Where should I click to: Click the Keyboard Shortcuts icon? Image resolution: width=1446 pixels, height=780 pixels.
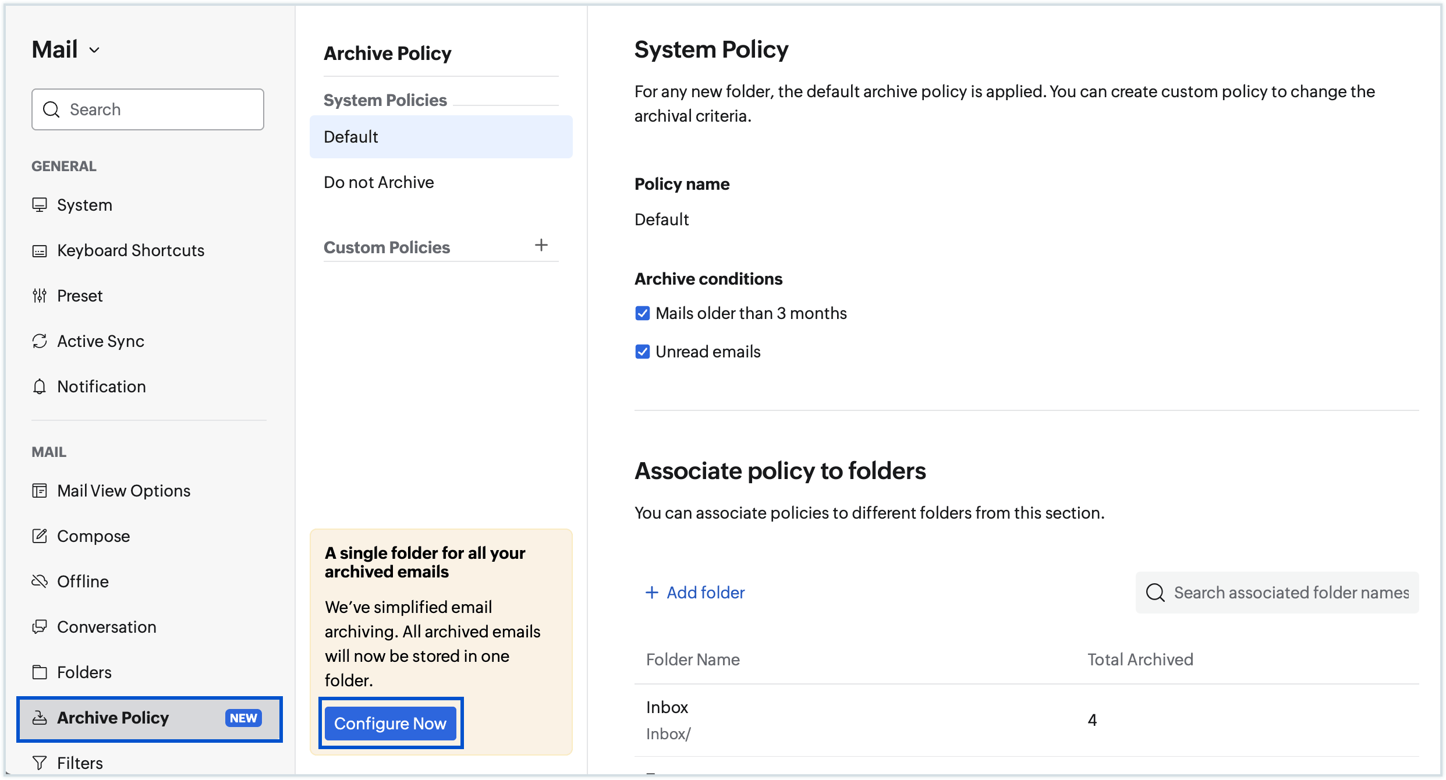click(40, 251)
